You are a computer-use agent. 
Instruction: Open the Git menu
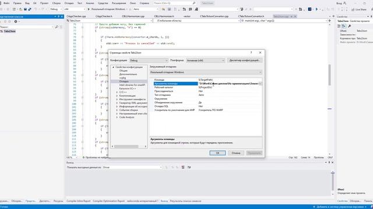click(35, 3)
